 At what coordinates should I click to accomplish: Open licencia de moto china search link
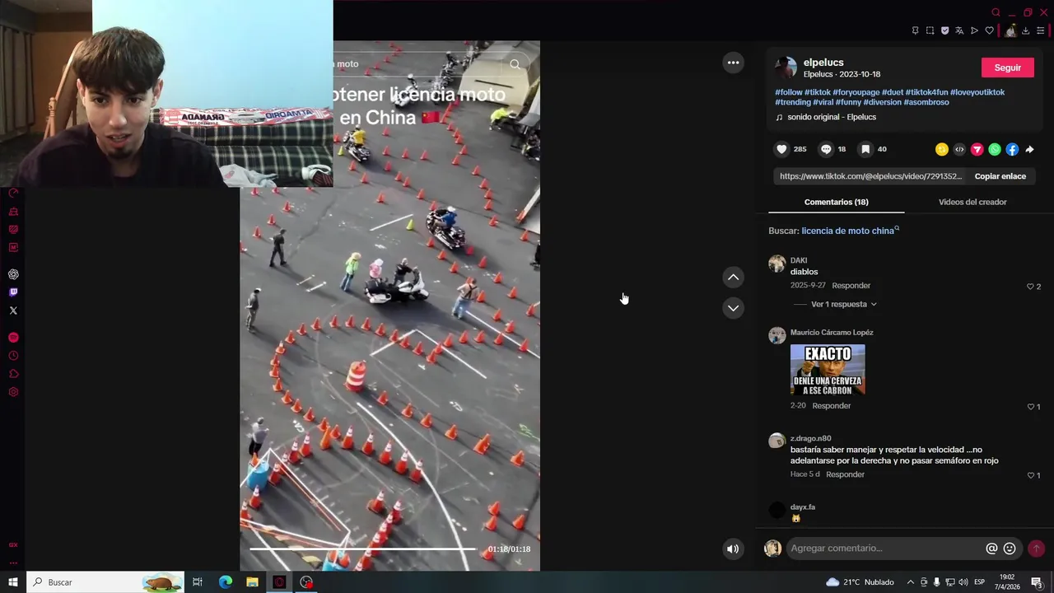pyautogui.click(x=850, y=231)
